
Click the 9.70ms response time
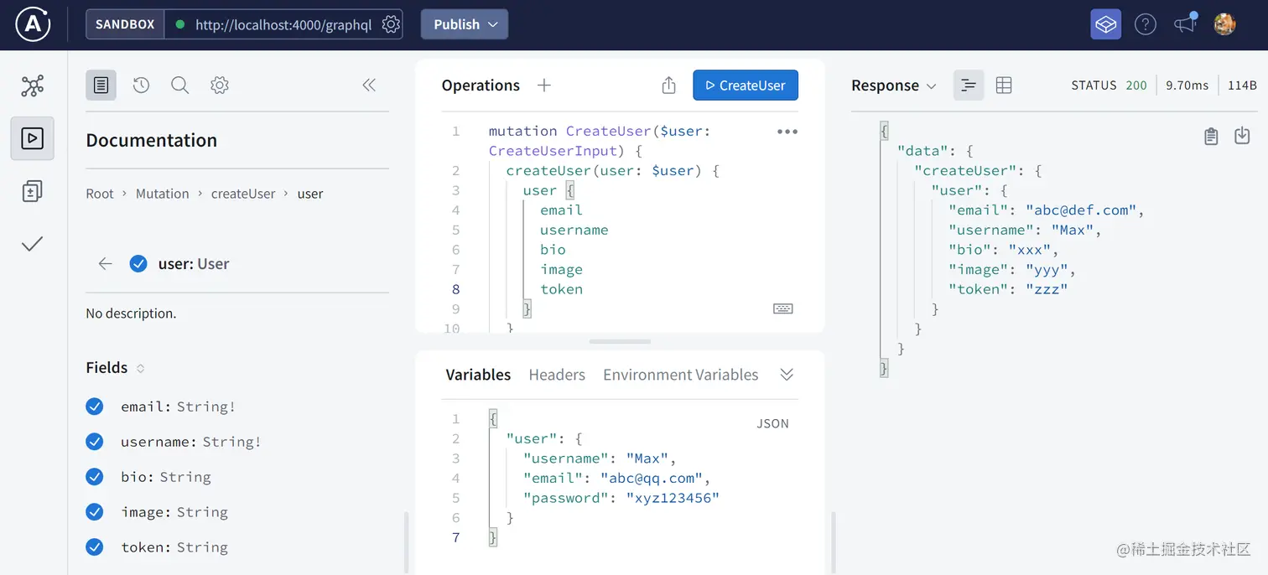pos(1187,85)
